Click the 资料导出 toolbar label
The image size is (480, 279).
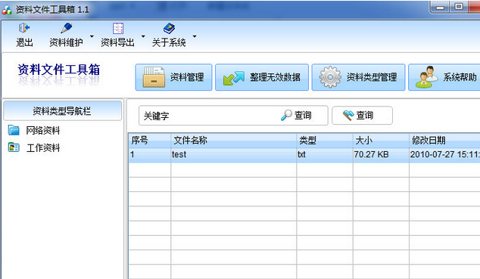pos(118,42)
